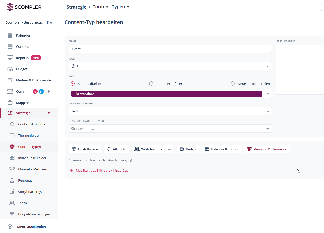Switch to the Vordefiniertes Team tab
Screen dimensions: 324x233
(153, 149)
